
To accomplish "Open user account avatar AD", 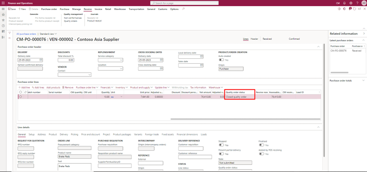I will point(364,3).
